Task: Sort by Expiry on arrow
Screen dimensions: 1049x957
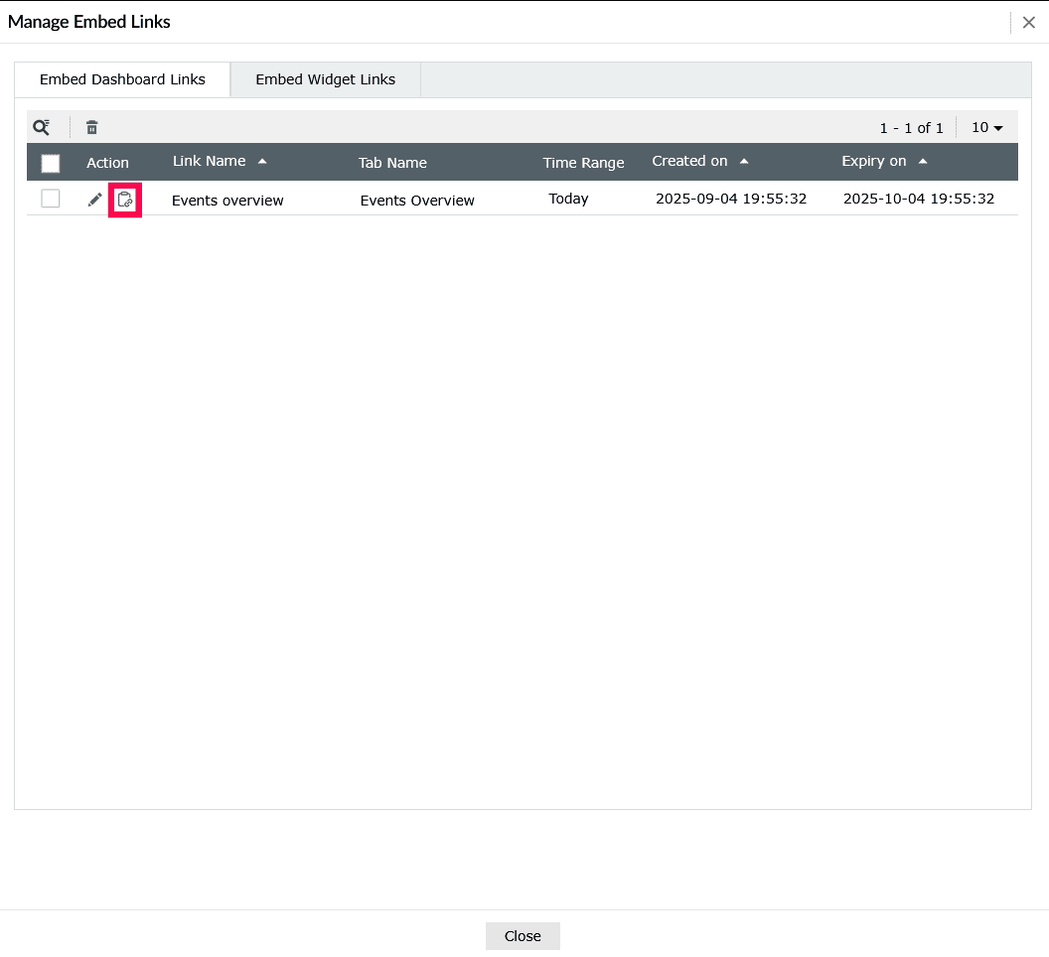Action: tap(923, 161)
